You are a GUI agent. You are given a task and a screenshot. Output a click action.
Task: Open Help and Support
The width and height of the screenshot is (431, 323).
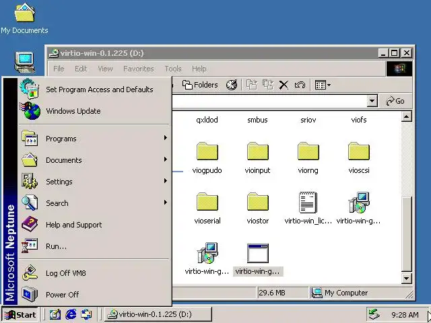point(94,225)
